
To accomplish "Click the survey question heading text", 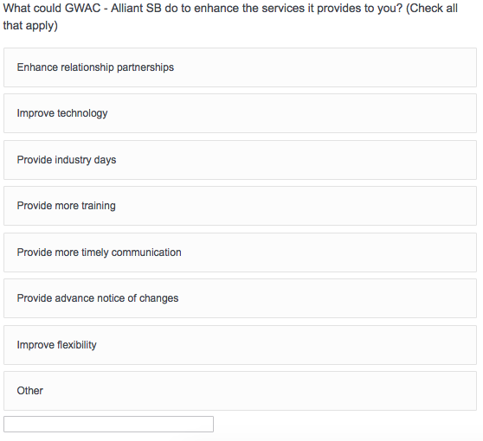I will [230, 16].
